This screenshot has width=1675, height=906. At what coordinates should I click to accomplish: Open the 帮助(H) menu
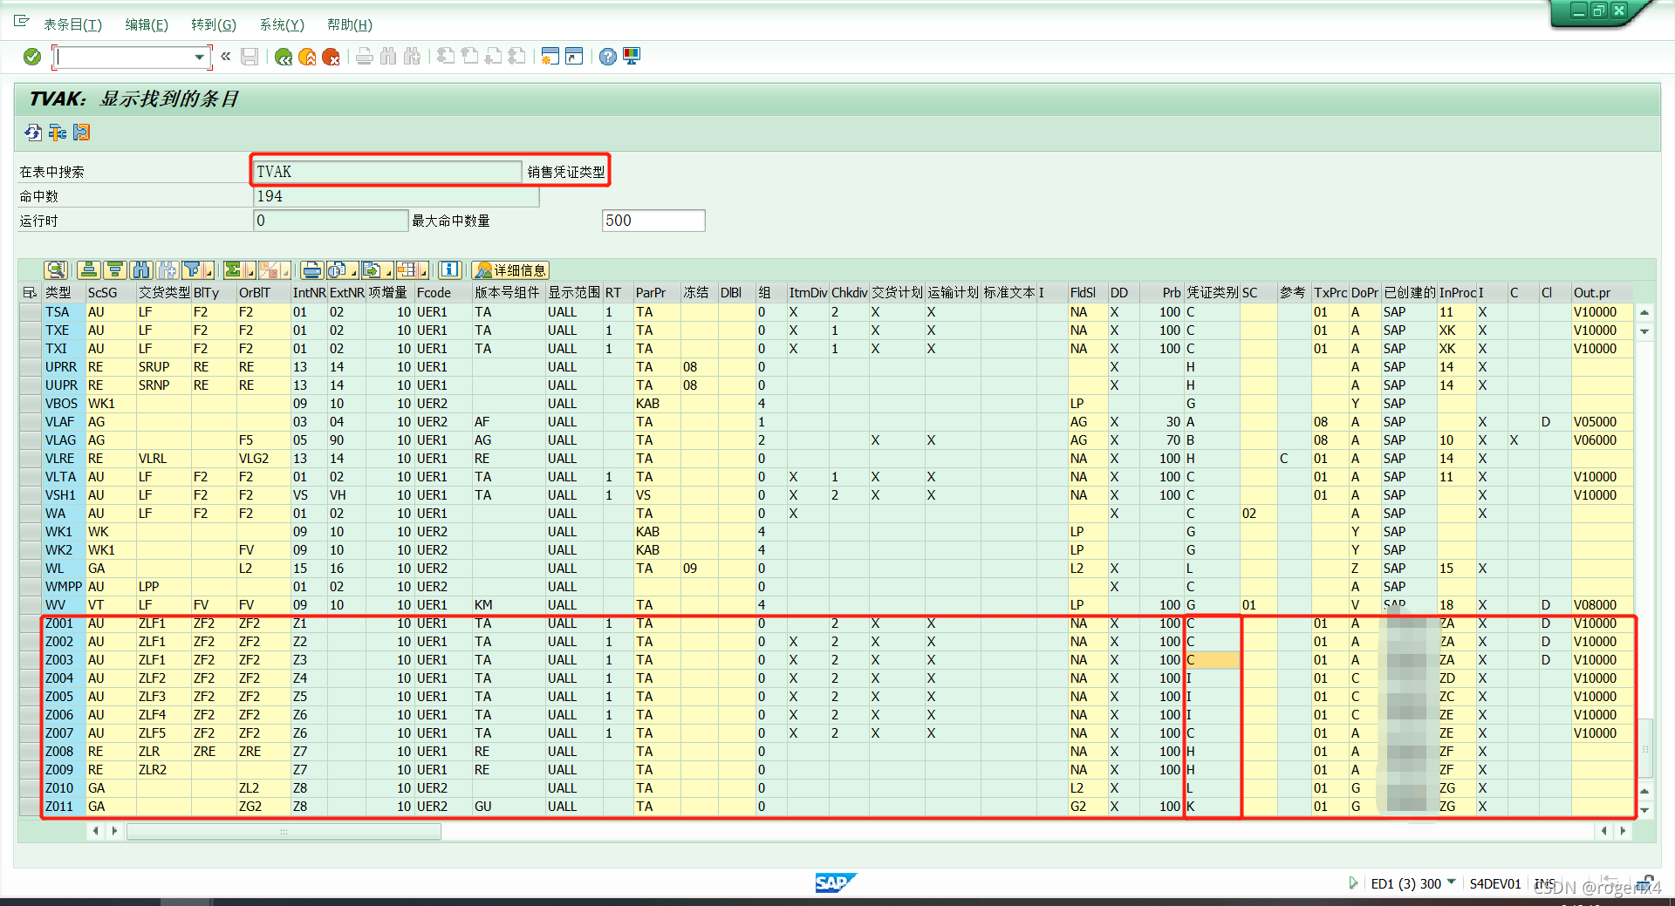pyautogui.click(x=350, y=24)
